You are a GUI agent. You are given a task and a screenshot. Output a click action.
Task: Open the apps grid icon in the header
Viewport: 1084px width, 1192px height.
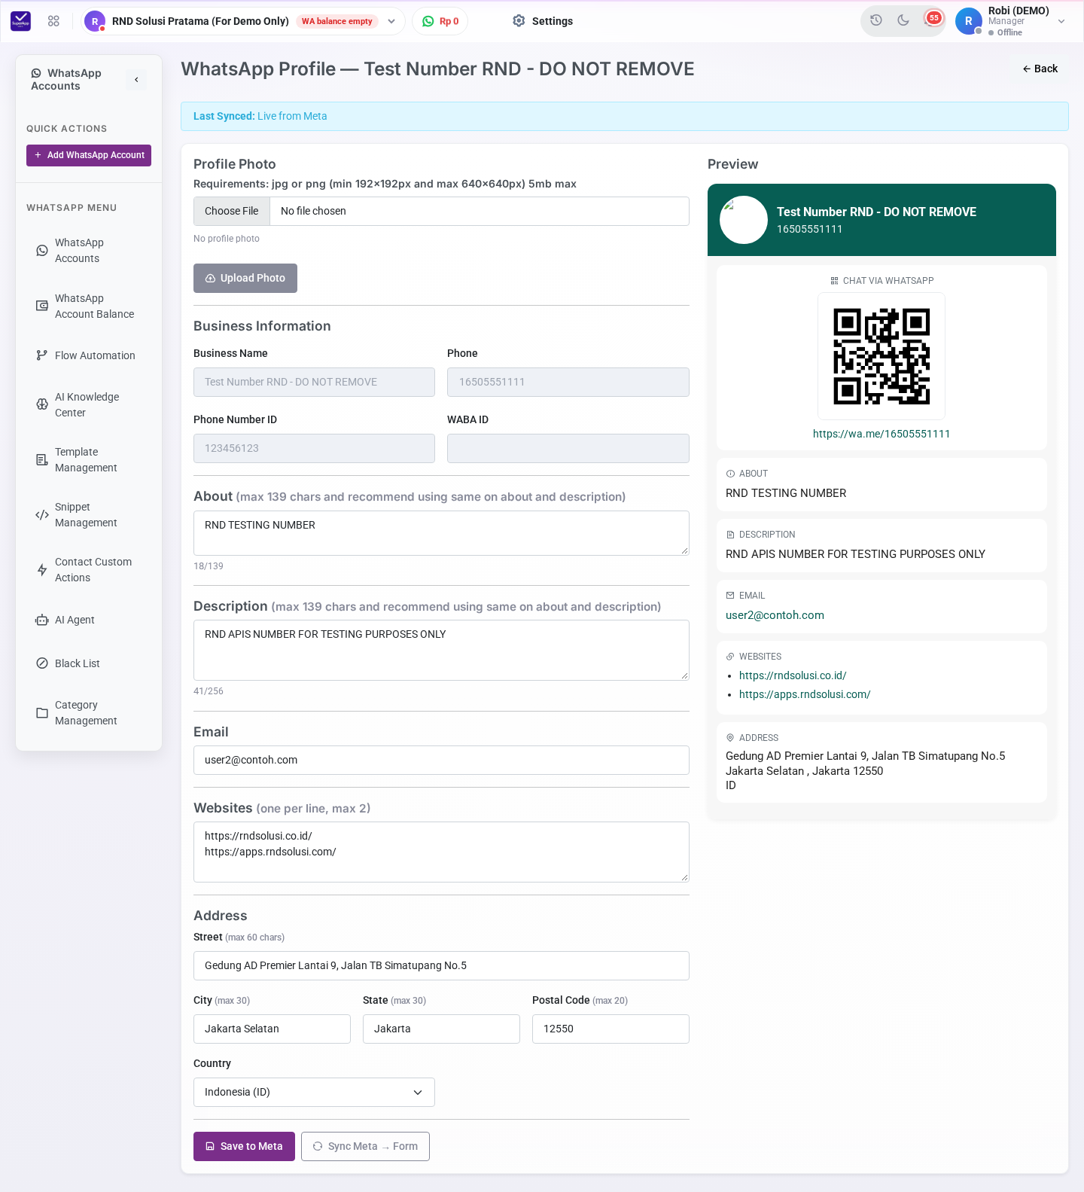point(53,21)
